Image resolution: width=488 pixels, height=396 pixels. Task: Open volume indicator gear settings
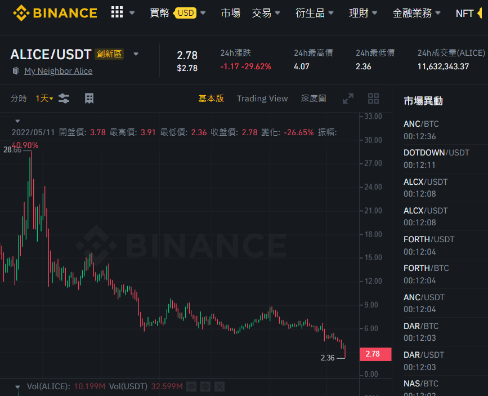[x=205, y=386]
